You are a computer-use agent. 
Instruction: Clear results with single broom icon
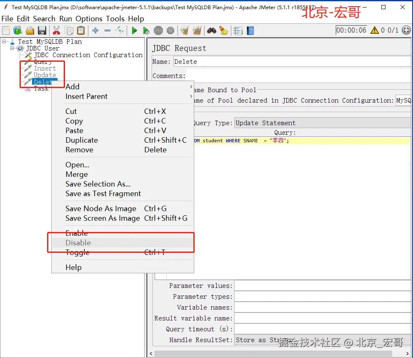[185, 30]
